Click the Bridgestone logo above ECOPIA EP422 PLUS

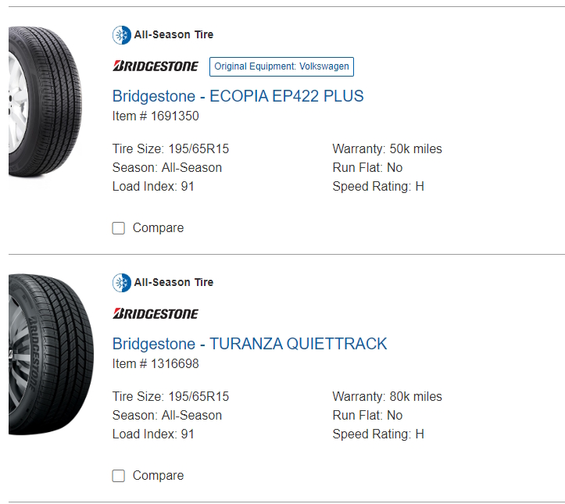click(x=156, y=66)
